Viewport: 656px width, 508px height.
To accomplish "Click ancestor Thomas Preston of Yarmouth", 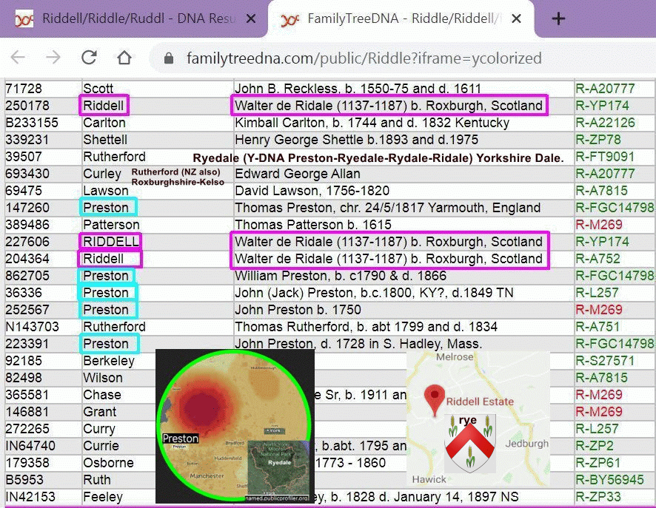I will pyautogui.click(x=388, y=208).
